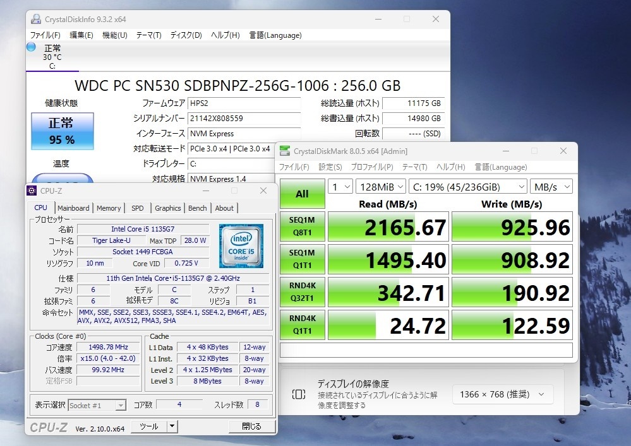Open the Socket #1 selection dropdown in CPU-Z
This screenshot has height=446, width=631.
97,406
